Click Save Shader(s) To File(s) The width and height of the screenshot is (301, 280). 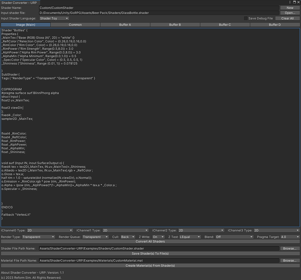(x=150, y=253)
